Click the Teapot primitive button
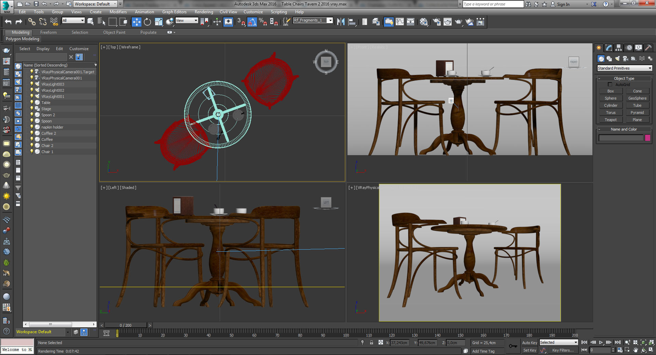656x355 pixels. point(611,120)
